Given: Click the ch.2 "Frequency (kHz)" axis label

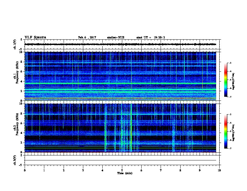Looking at the screenshot, I should (17, 124).
